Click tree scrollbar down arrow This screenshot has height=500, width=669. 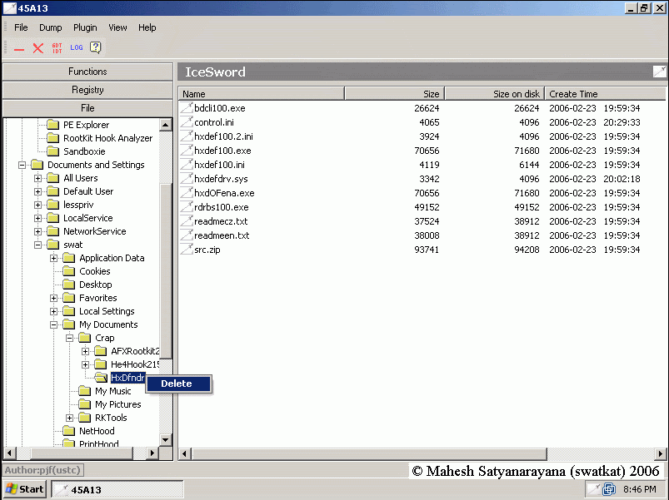166,439
